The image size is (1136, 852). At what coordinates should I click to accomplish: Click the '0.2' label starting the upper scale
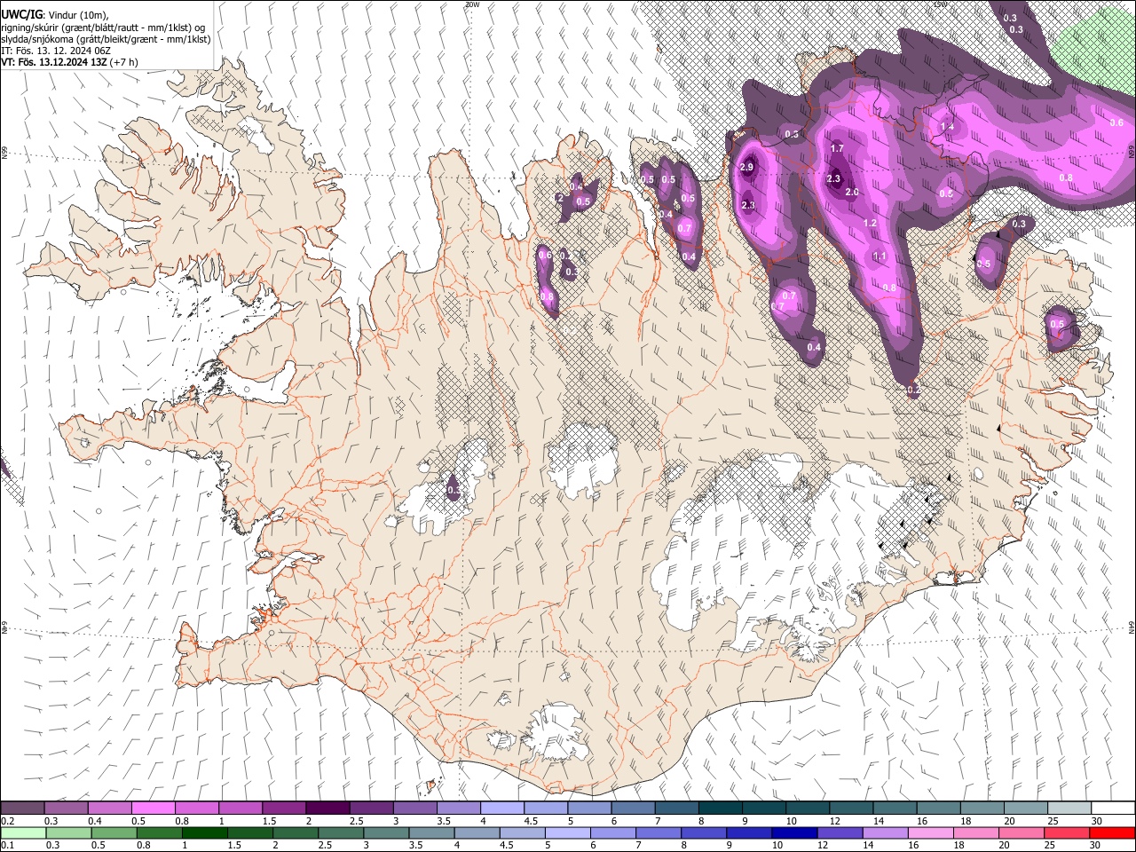point(8,821)
